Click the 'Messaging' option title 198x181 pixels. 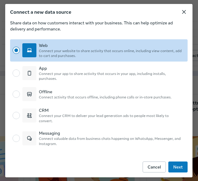point(49,133)
